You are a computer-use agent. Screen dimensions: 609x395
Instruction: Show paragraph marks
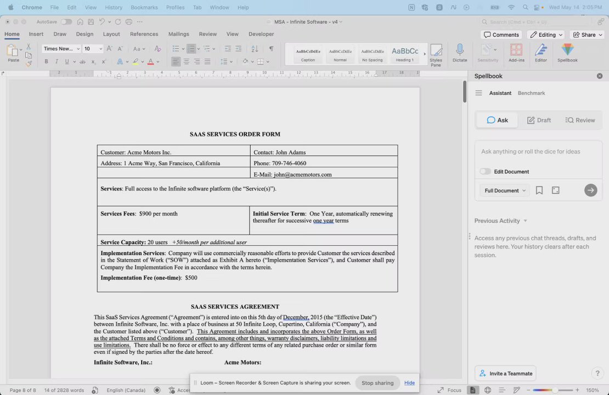coord(271,48)
